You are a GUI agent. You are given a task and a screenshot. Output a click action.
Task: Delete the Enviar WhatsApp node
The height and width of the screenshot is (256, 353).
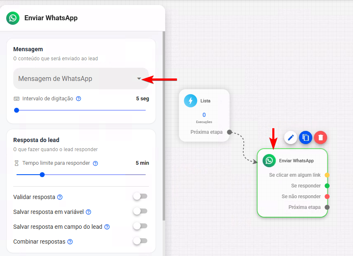pos(321,137)
